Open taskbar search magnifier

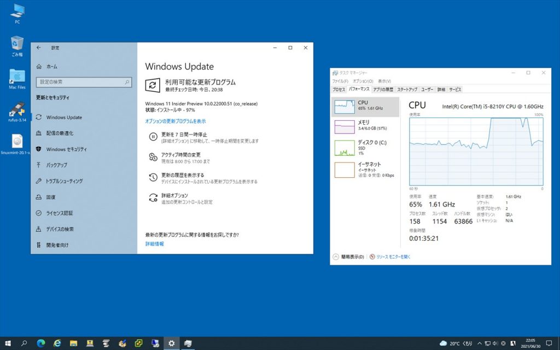pos(24,343)
